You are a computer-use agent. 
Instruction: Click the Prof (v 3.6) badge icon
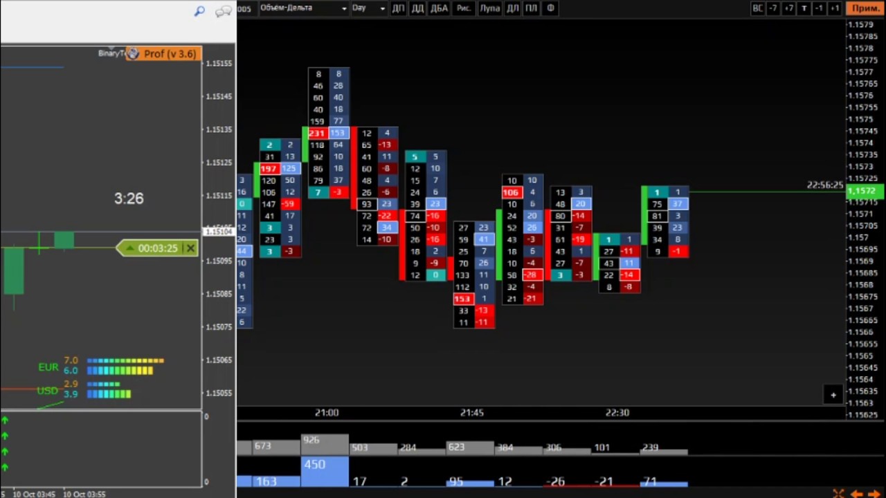pyautogui.click(x=133, y=54)
